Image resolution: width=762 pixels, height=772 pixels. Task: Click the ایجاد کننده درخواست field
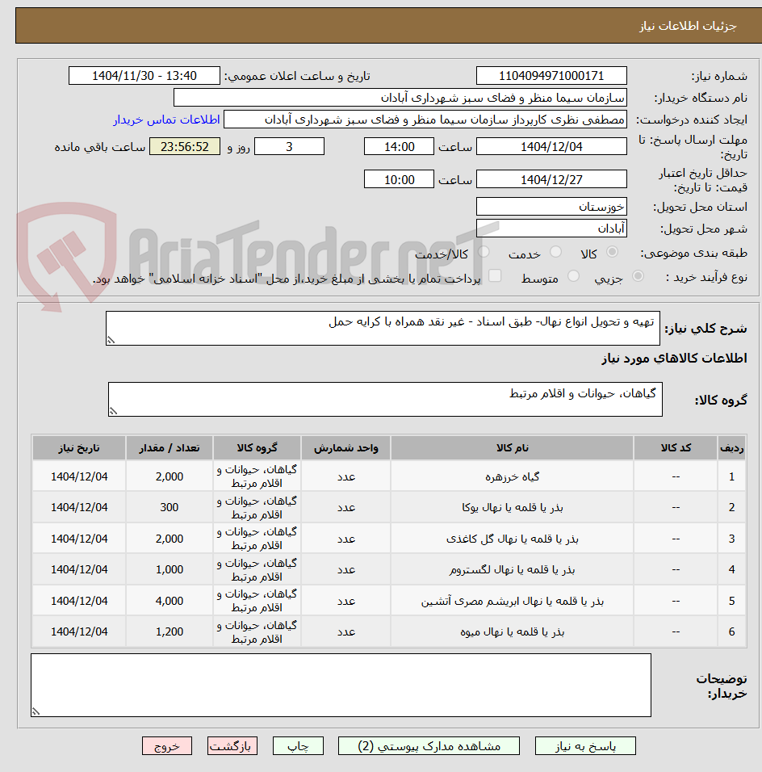click(x=425, y=120)
